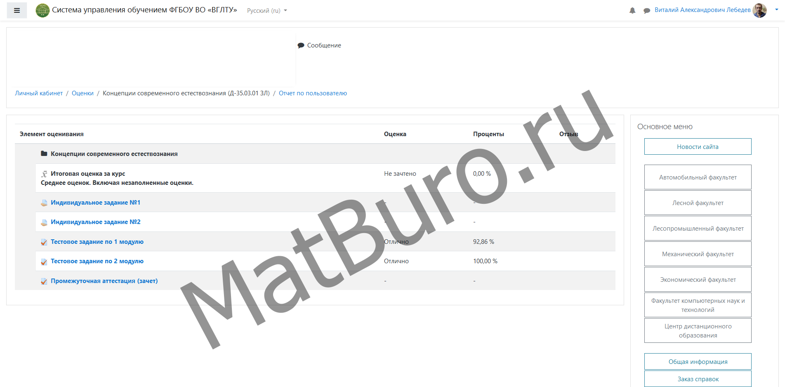Open Отчет по пользователю breadcrumb
This screenshot has width=785, height=387.
click(x=313, y=93)
